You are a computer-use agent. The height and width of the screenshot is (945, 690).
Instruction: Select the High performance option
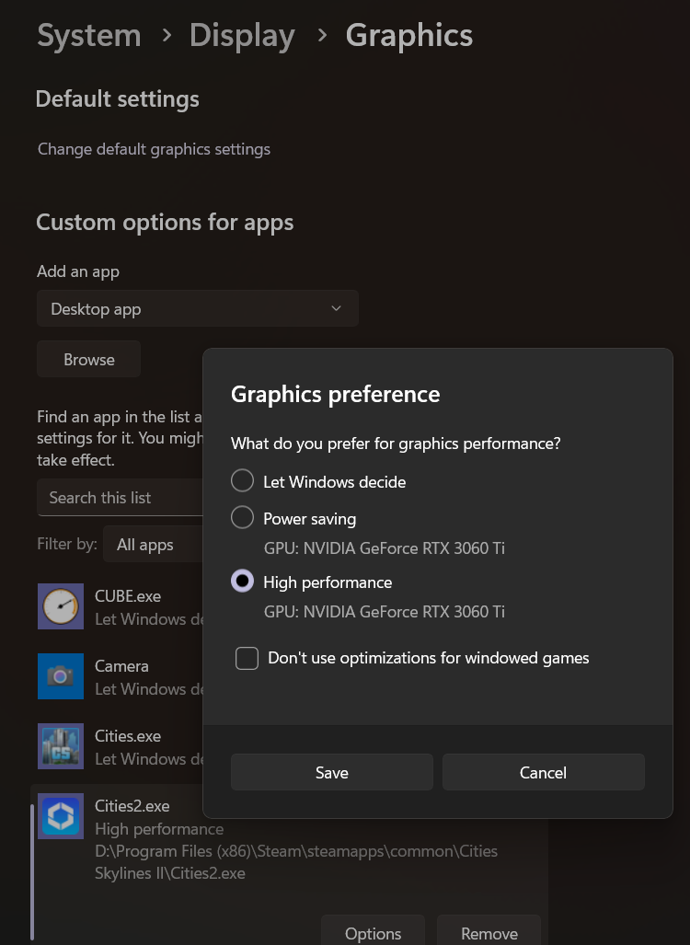point(242,581)
